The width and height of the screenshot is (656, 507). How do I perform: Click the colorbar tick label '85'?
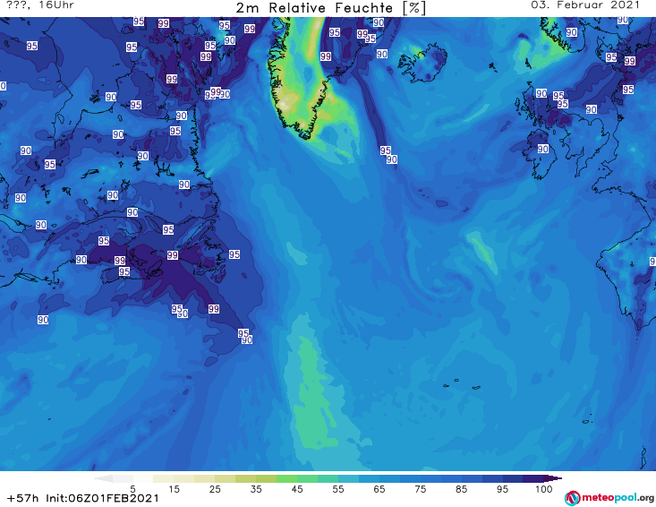click(x=462, y=489)
